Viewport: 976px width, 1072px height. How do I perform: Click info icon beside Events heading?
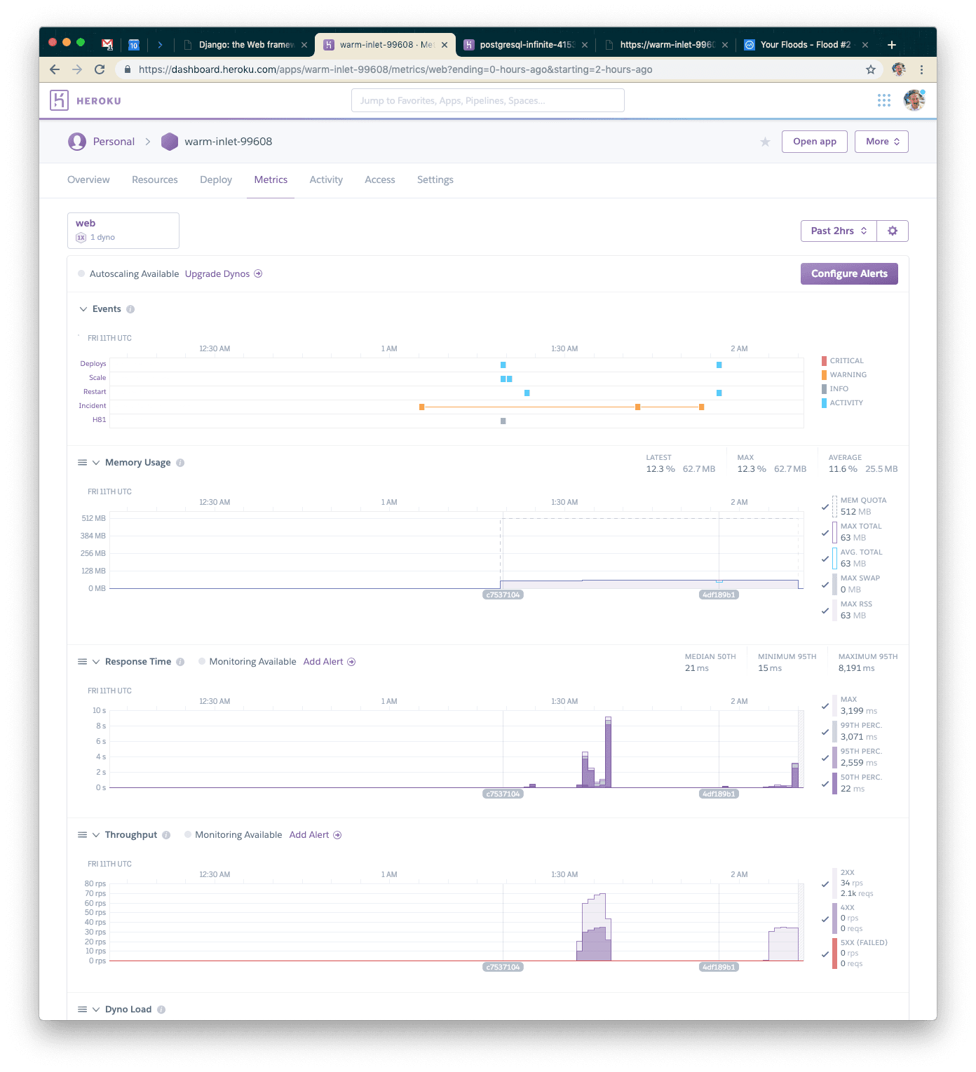[x=130, y=309]
